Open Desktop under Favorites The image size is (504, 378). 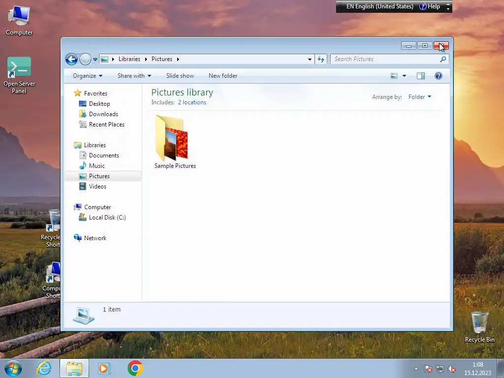coord(99,104)
